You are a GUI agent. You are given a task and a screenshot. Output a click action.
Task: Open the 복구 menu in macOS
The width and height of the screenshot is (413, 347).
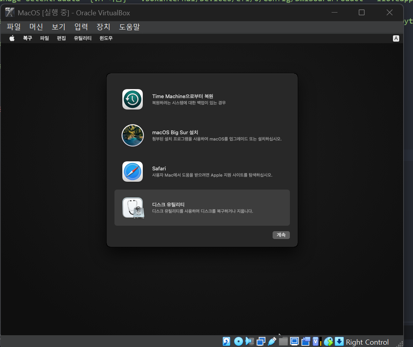click(28, 38)
